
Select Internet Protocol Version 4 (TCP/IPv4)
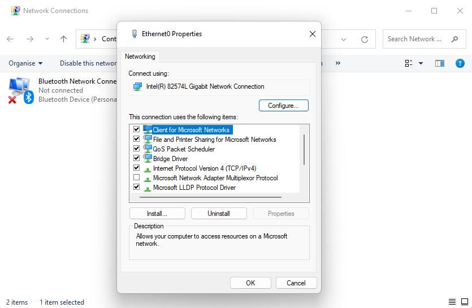(205, 168)
